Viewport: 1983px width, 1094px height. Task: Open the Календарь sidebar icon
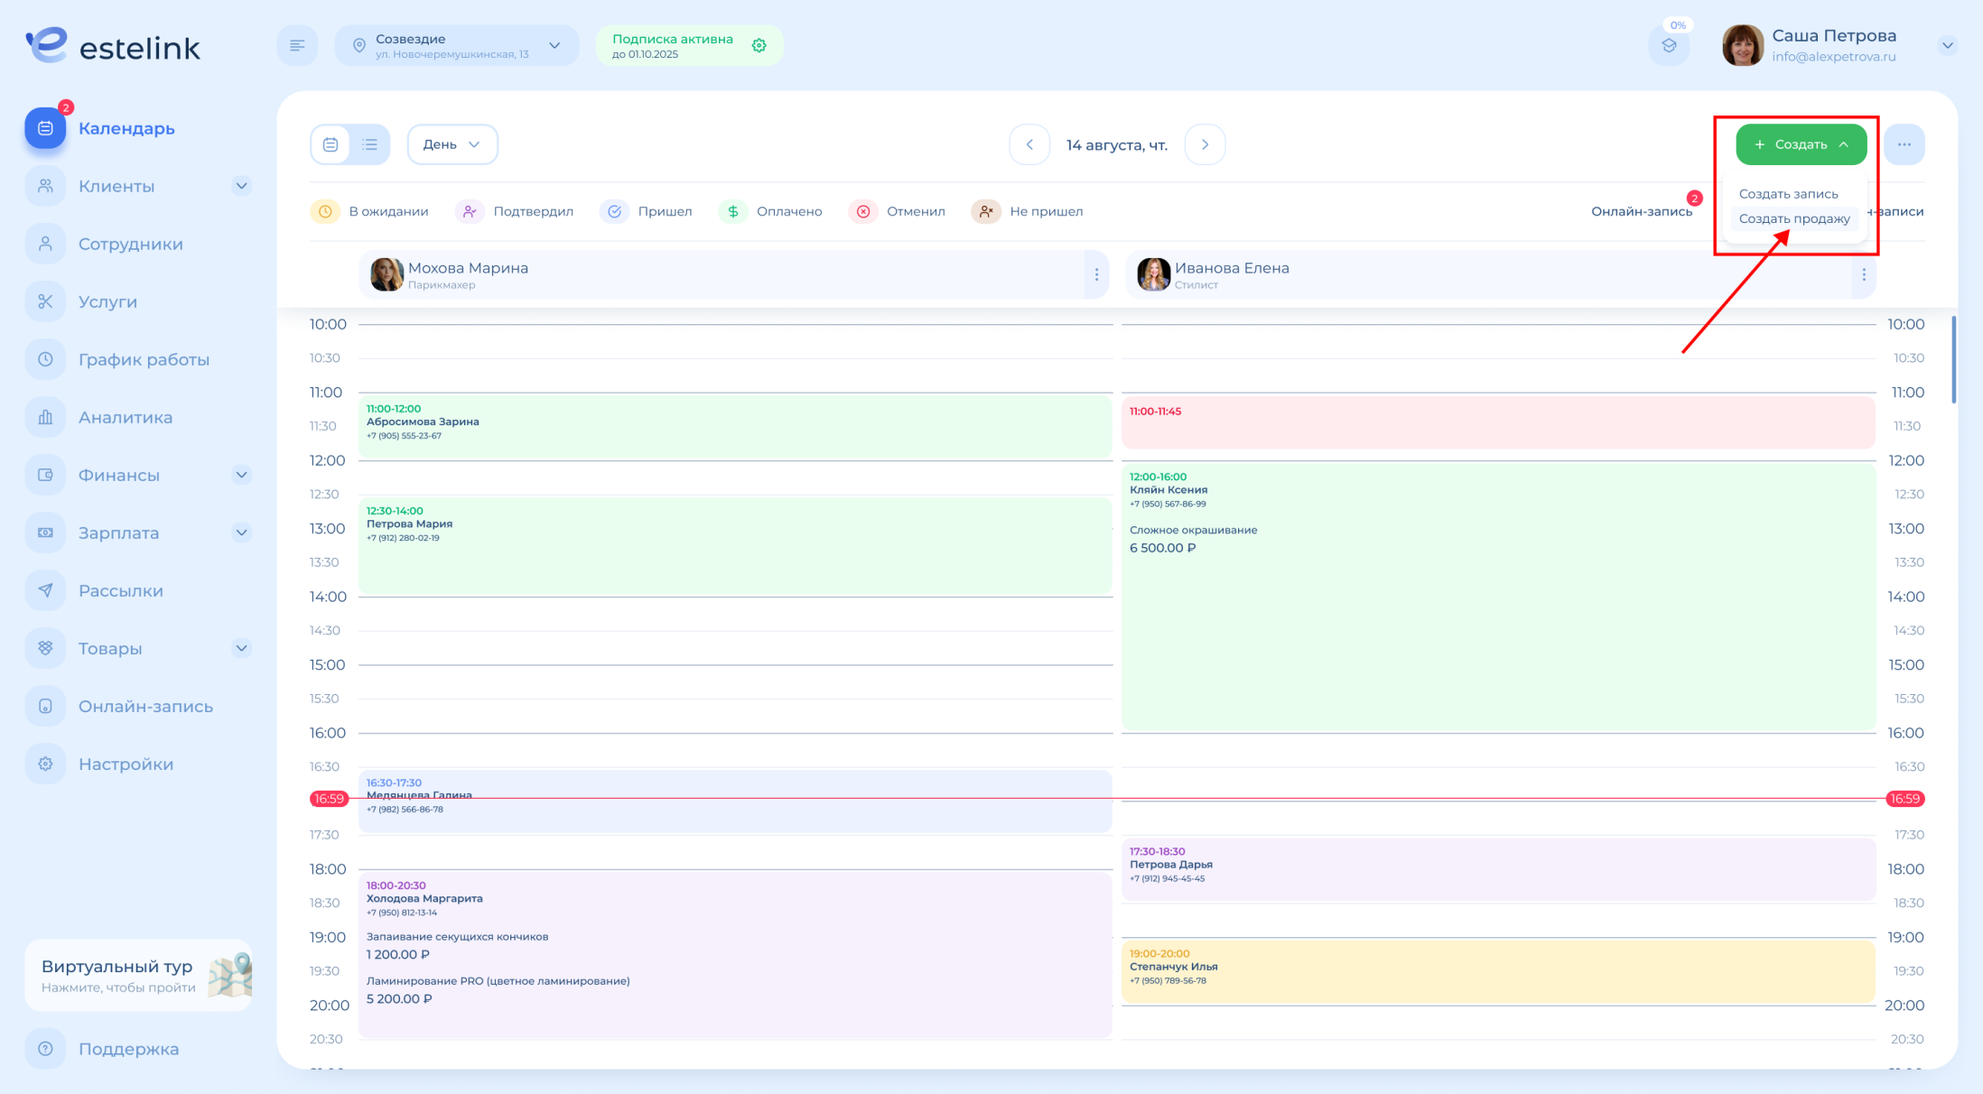point(45,129)
